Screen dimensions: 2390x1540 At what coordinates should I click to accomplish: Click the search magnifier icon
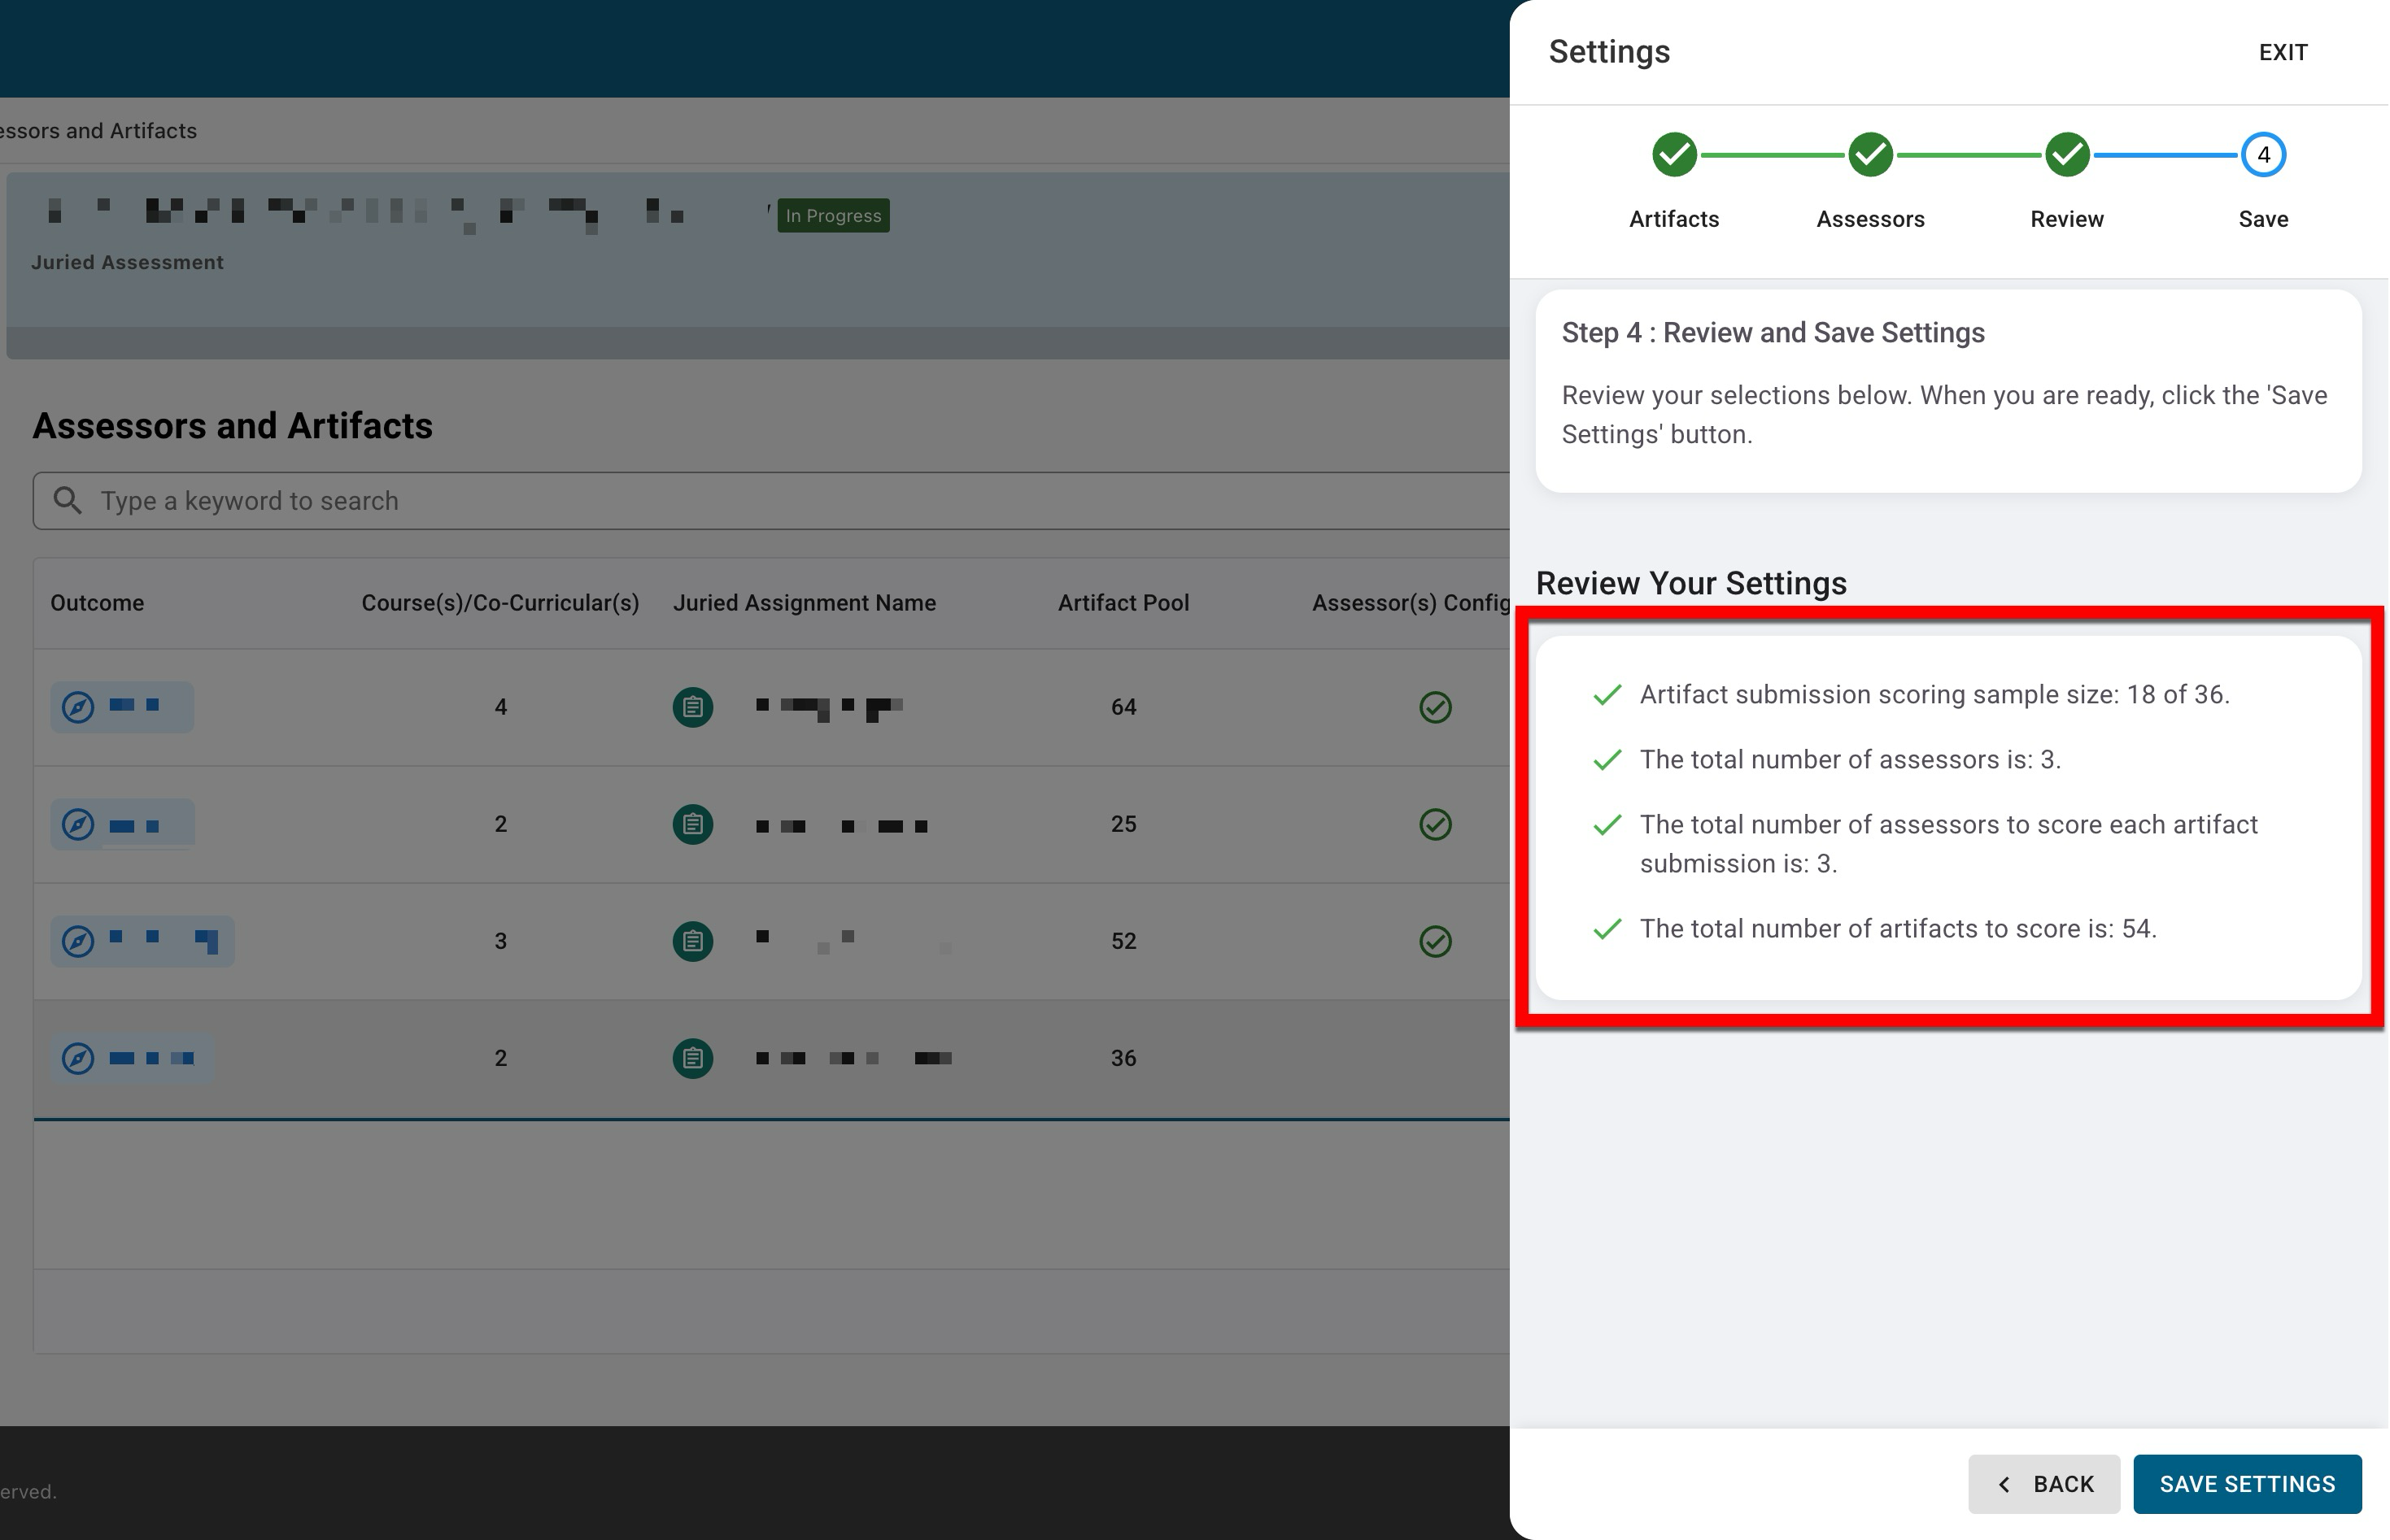click(67, 500)
